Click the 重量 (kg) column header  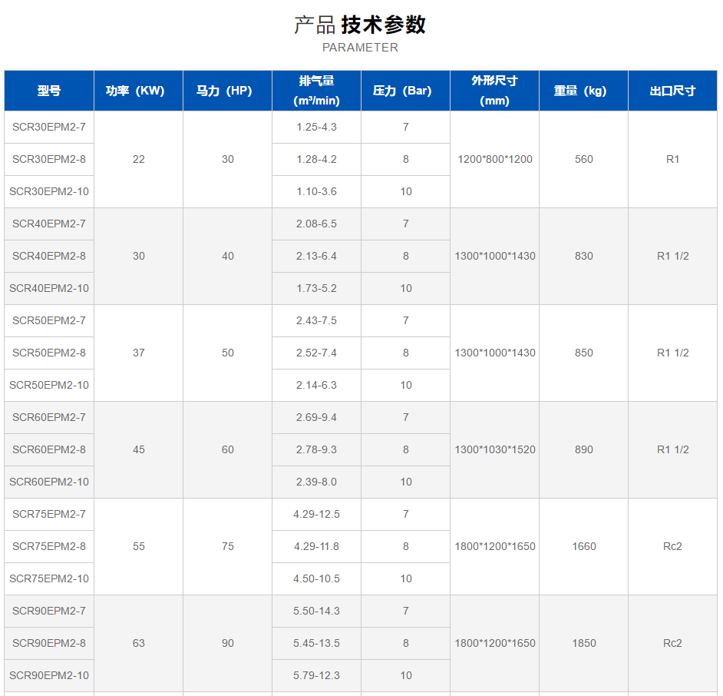pos(583,91)
